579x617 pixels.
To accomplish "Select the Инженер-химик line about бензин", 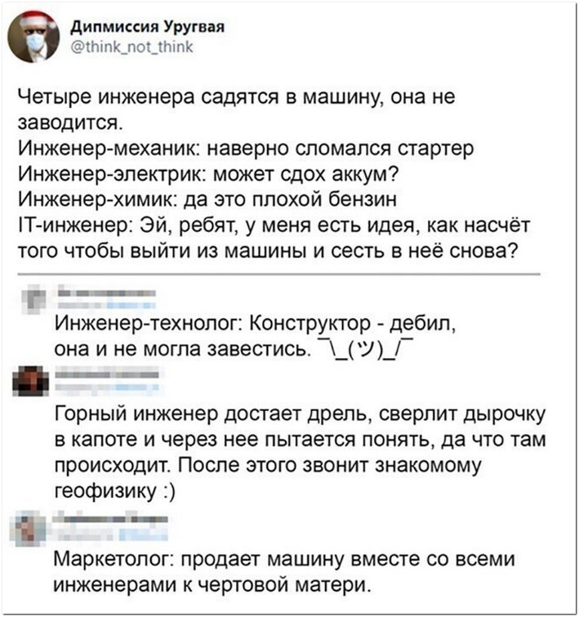I will tap(207, 199).
